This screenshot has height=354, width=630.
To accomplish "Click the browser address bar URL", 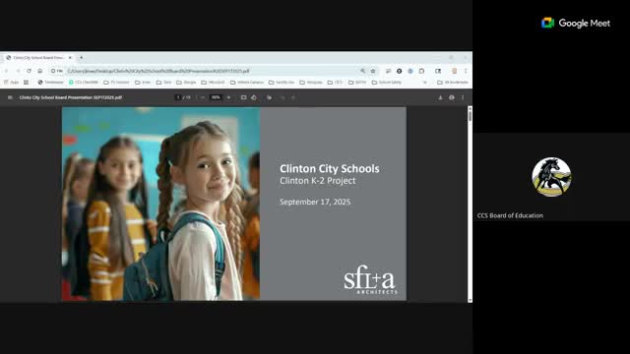I will (x=158, y=71).
